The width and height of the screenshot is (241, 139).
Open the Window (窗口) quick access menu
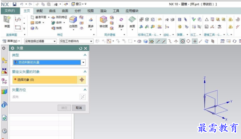(78, 4)
